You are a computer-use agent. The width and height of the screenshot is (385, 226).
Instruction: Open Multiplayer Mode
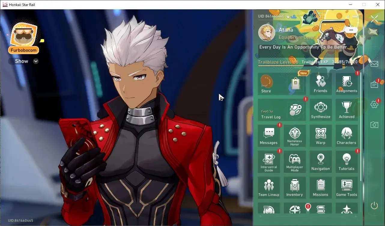pyautogui.click(x=295, y=162)
